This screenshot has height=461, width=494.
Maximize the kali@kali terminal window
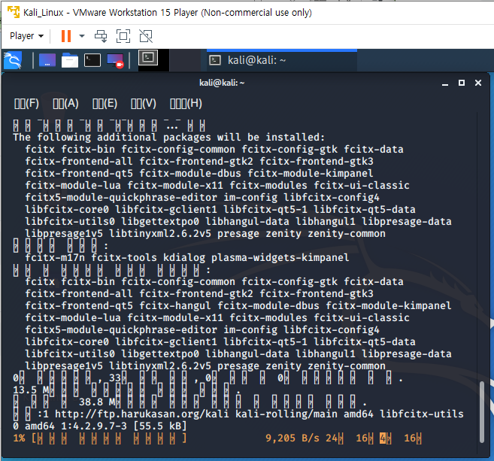point(462,83)
